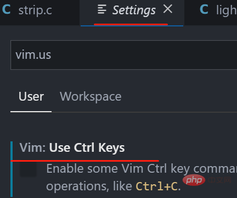
Task: Click the C file icon on the rightmost tab
Action: click(x=204, y=9)
